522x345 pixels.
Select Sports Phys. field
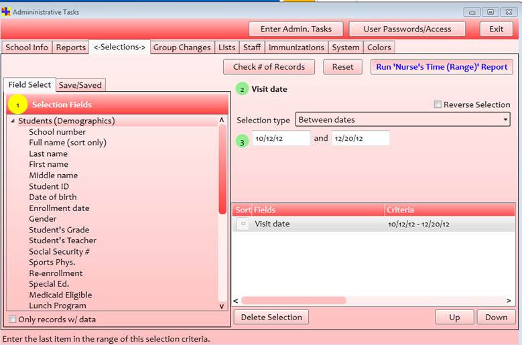(x=52, y=262)
